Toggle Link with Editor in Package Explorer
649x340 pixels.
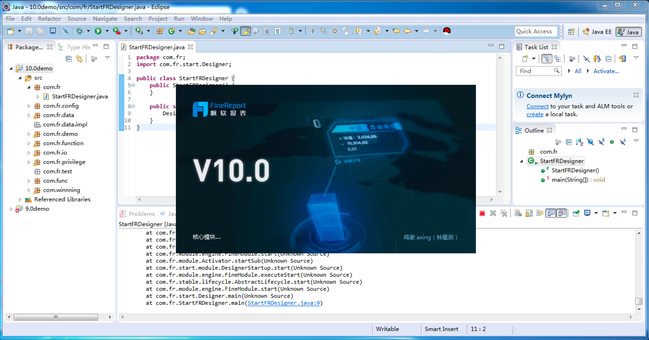click(79, 59)
